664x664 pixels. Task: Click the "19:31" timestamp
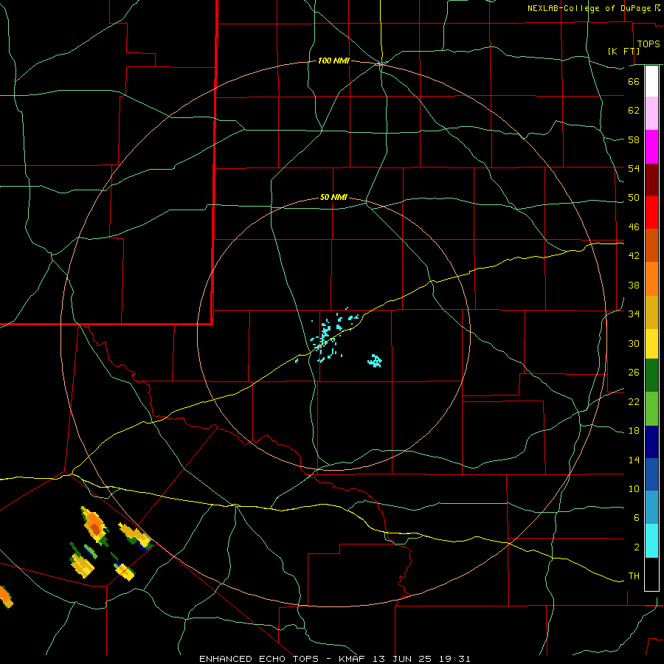(455, 659)
